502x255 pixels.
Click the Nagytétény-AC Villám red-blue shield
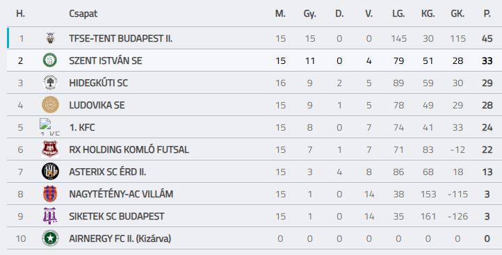pyautogui.click(x=50, y=194)
